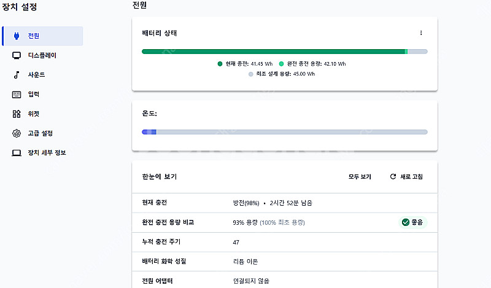This screenshot has width=491, height=288.
Task: Toggle the 현재 충전 legend item
Action: point(245,63)
